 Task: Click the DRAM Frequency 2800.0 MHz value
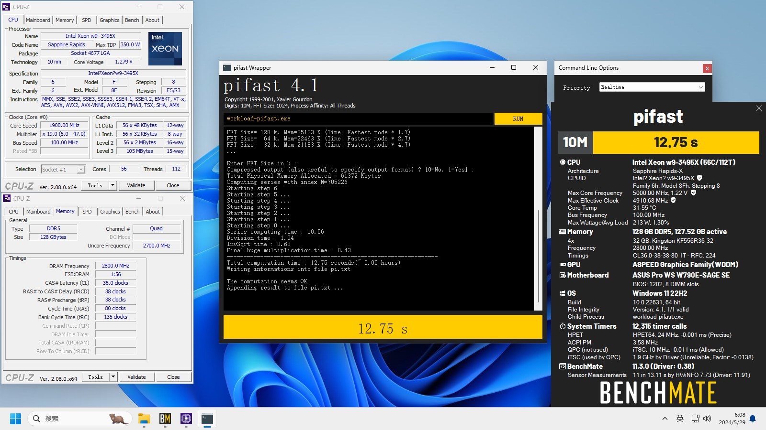(x=115, y=266)
